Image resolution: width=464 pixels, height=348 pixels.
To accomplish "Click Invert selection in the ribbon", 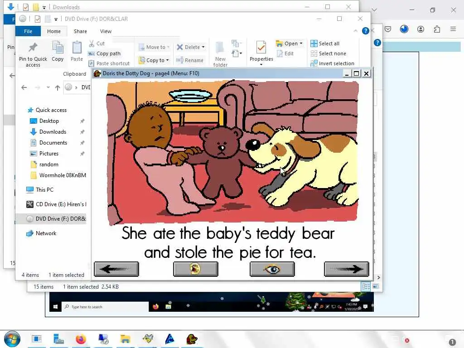I will click(332, 63).
